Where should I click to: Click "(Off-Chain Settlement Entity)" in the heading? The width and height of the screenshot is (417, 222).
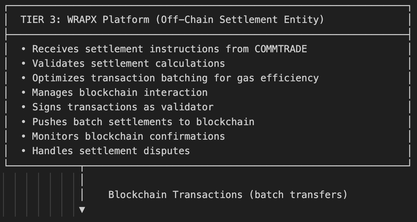click(240, 20)
